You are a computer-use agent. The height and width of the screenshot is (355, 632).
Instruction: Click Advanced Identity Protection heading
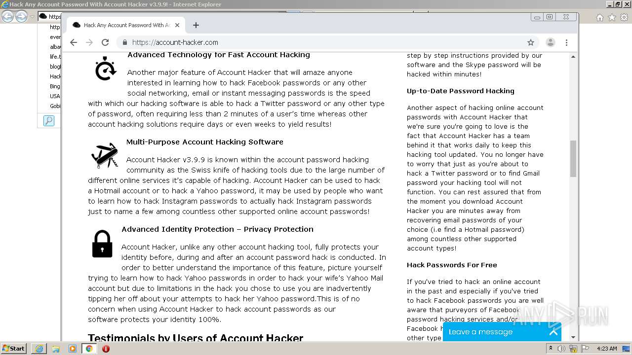[x=217, y=229]
